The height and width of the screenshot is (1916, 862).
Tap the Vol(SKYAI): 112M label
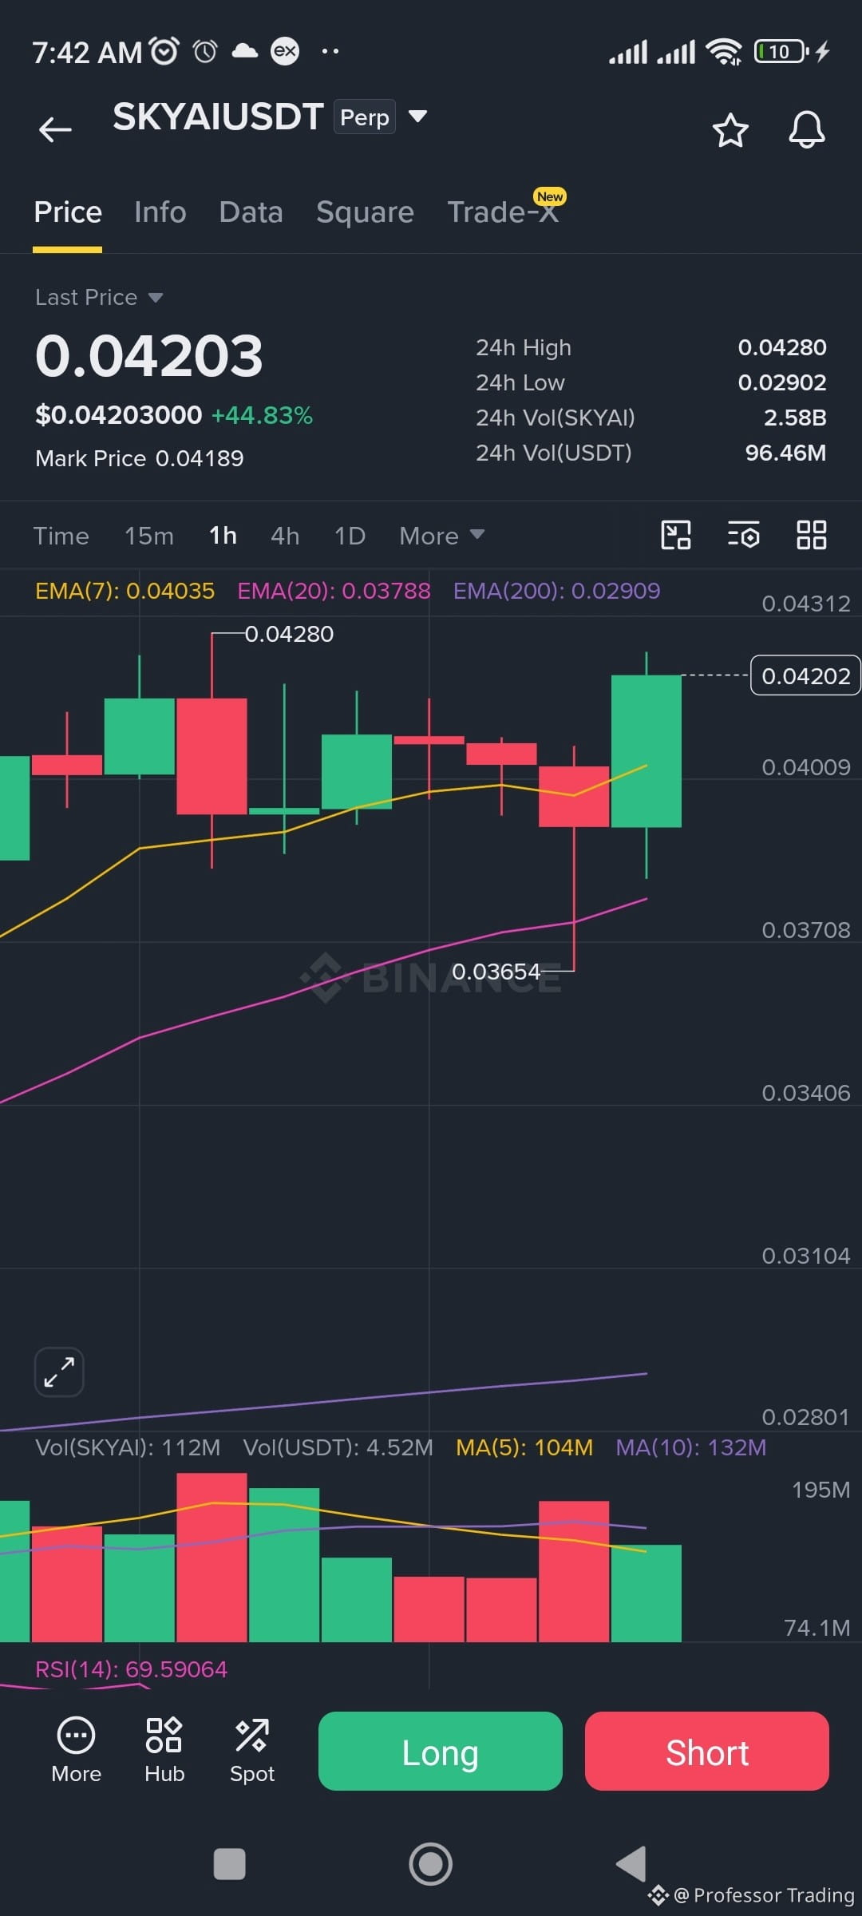click(128, 1447)
